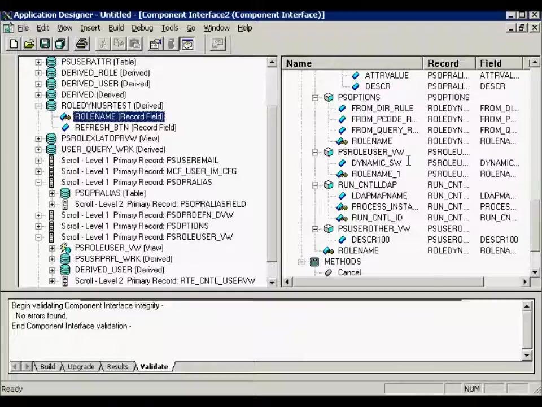Collapse the METHODS node
Image resolution: width=542 pixels, height=407 pixels.
coord(301,262)
